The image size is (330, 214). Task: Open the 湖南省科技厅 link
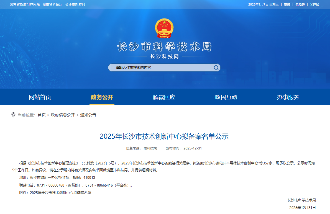pyautogui.click(x=52, y=5)
